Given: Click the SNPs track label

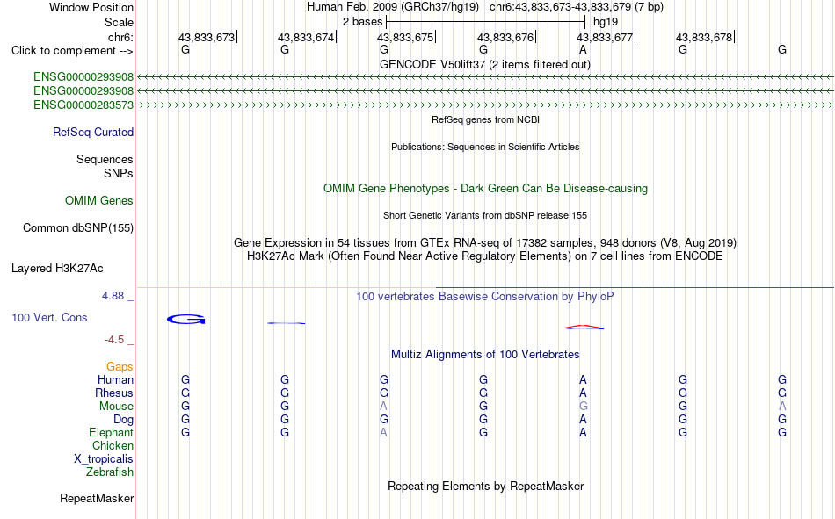Looking at the screenshot, I should point(119,173).
